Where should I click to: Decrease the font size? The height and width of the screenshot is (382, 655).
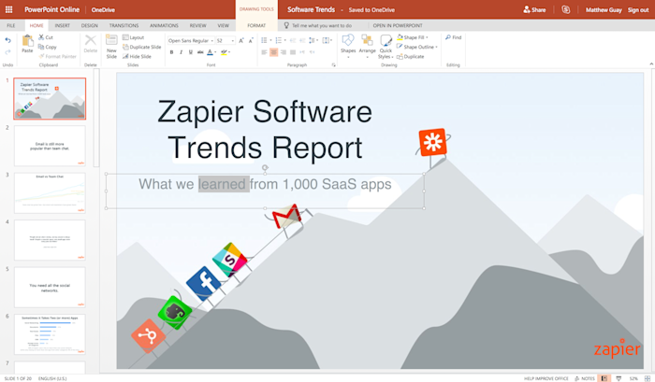(251, 40)
